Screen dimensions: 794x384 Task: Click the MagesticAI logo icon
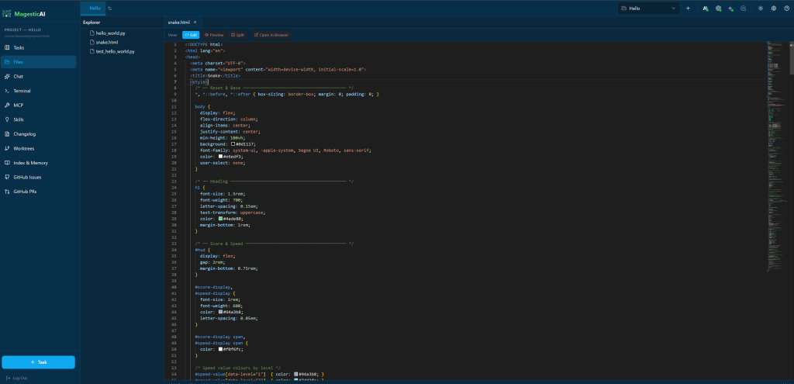click(6, 14)
